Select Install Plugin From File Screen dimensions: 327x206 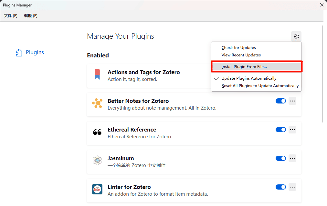pos(244,67)
